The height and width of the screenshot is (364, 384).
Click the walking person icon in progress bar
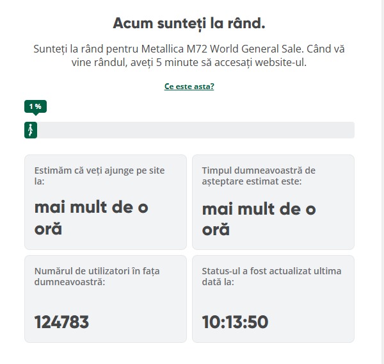29,130
